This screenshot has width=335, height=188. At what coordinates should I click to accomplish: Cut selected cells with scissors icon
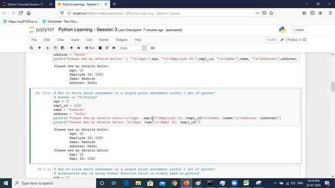[x=48, y=48]
